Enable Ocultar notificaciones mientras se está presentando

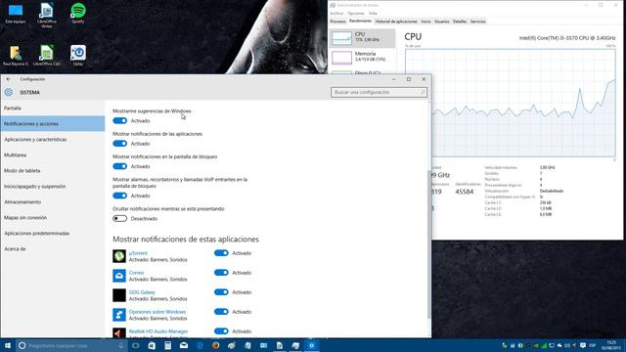point(119,218)
